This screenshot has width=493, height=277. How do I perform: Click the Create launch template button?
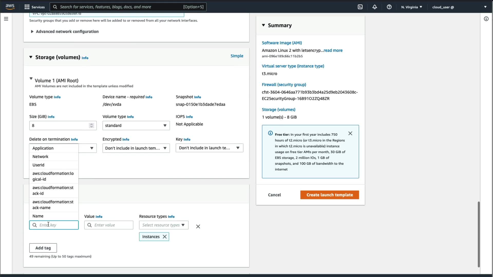[x=329, y=195]
